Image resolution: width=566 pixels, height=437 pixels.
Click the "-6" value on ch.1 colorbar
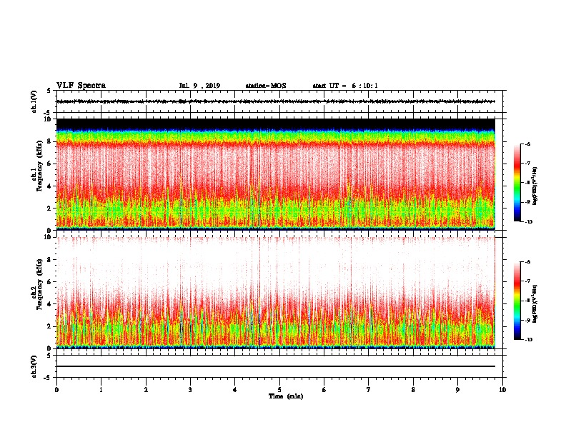click(527, 144)
